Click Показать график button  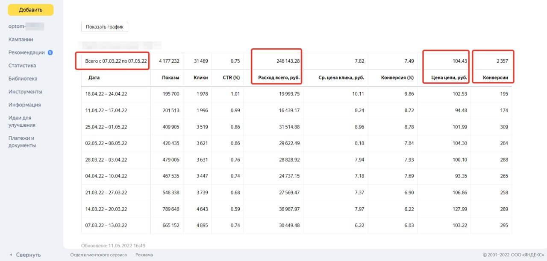tap(105, 26)
